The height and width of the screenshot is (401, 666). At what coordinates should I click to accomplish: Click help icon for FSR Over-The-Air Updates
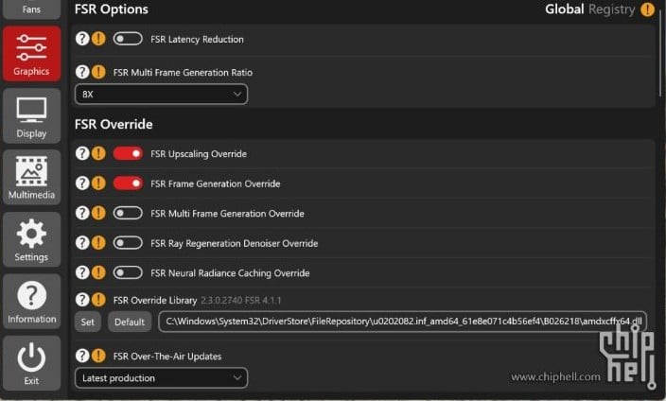[82, 356]
